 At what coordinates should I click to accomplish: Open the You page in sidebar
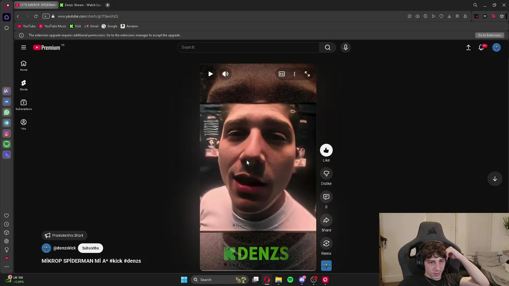[x=23, y=124]
